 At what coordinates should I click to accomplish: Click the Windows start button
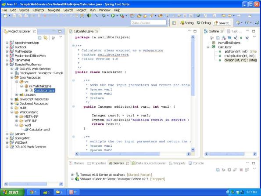click(x=12, y=192)
